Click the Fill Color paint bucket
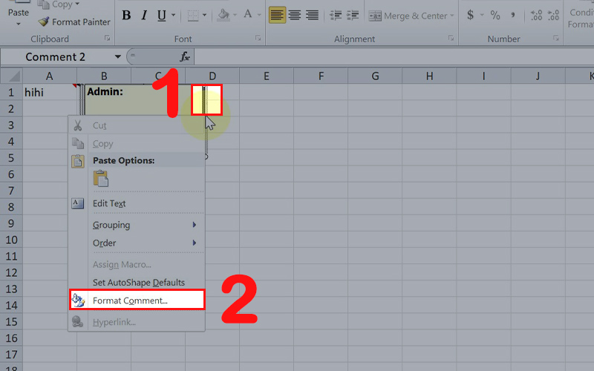594x371 pixels. [223, 15]
